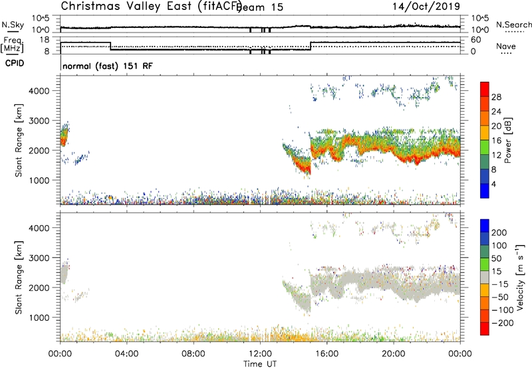Viewport: 532px width, 368px height.
Task: Pick the dark blue Velocity segment above 200
Action: pyautogui.click(x=485, y=226)
